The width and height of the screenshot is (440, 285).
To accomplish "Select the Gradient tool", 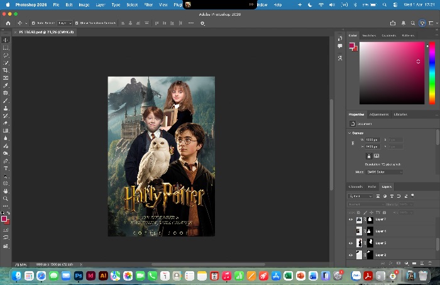I will click(x=6, y=131).
